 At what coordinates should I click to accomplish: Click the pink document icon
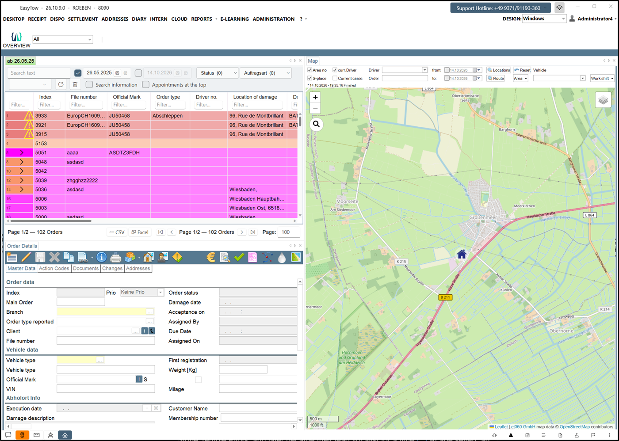pos(252,257)
